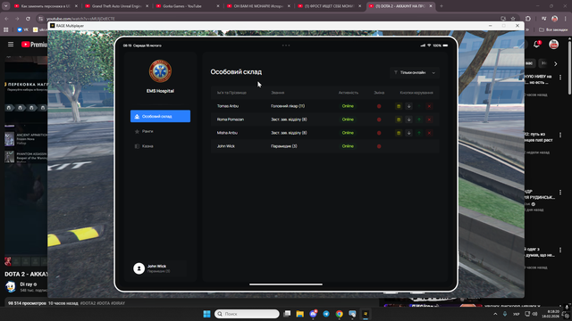The width and height of the screenshot is (572, 321).
Task: Open the YouTube hamburger menu
Action: [11, 45]
